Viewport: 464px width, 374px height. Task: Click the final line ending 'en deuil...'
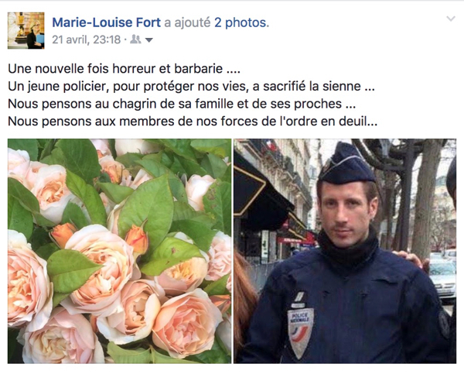tap(193, 122)
